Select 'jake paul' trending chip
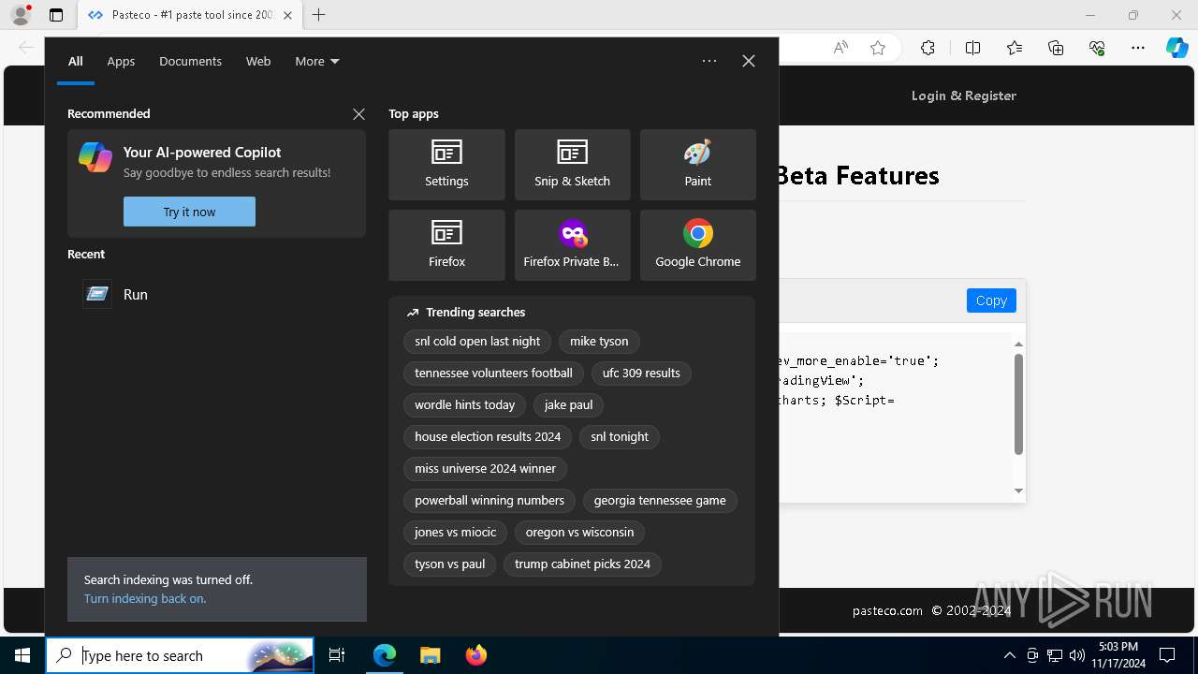Image resolution: width=1198 pixels, height=674 pixels. pos(568,405)
